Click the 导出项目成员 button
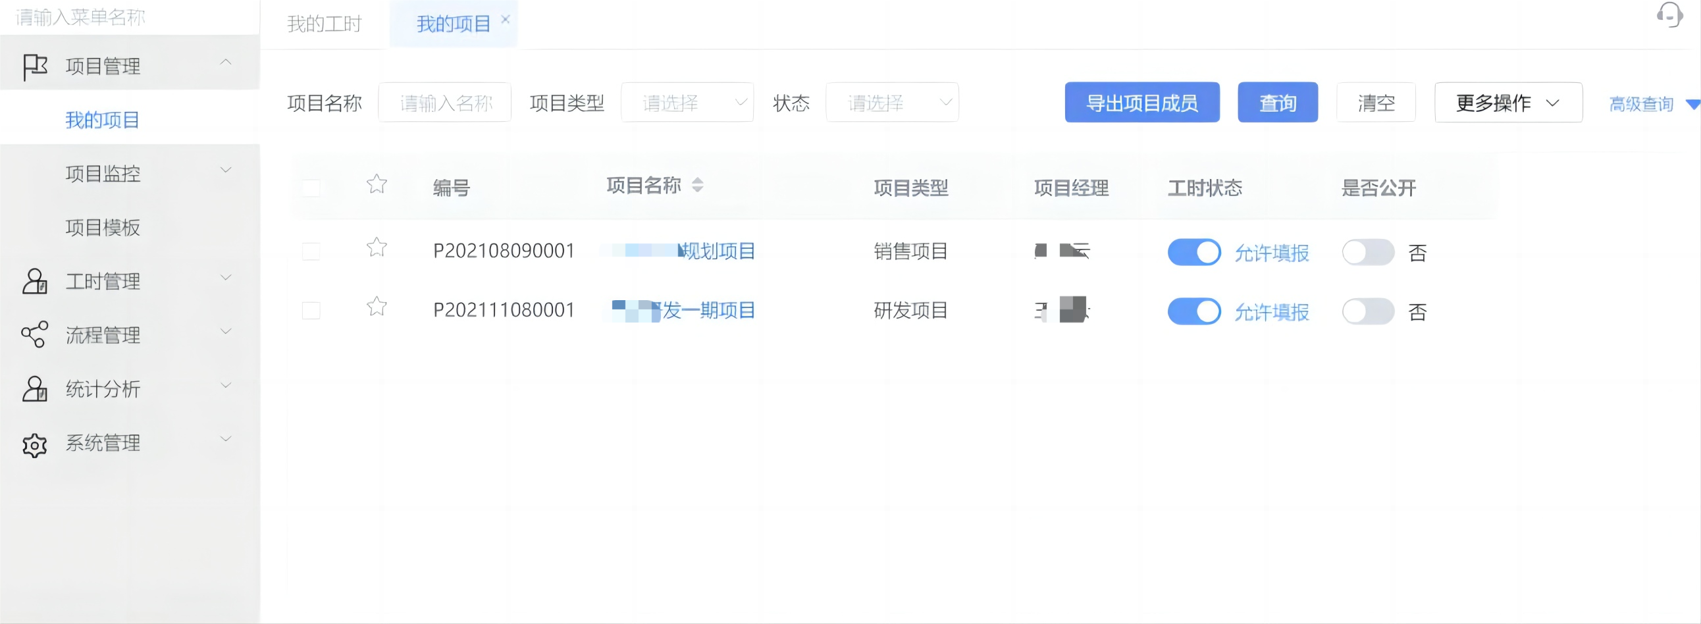This screenshot has width=1701, height=624. (1141, 103)
